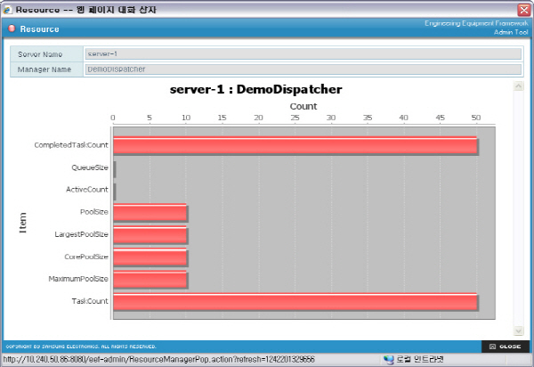
Task: Click the ActiveCount axis label
Action: 86,190
